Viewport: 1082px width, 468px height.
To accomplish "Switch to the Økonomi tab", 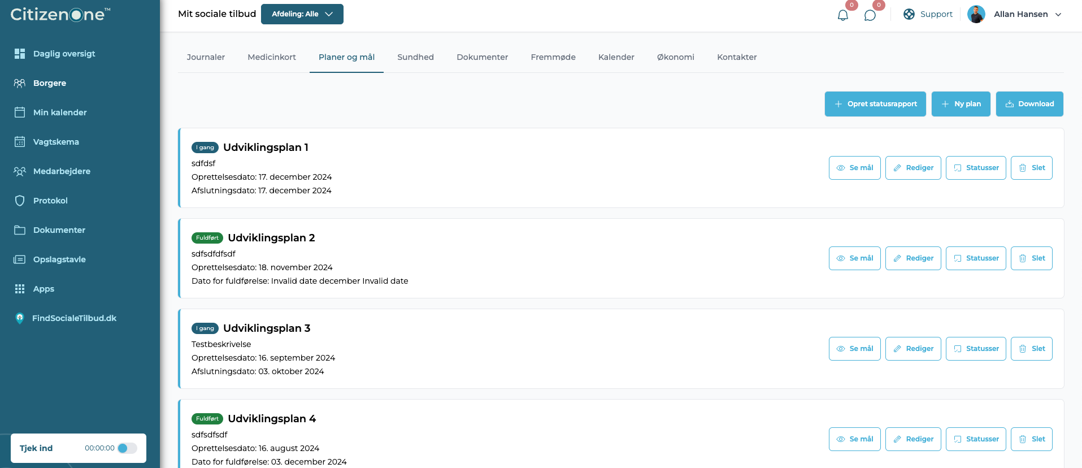I will pos(676,57).
